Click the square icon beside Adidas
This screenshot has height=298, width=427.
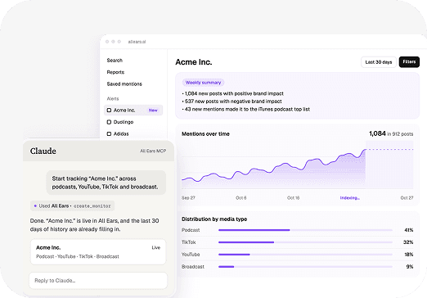coord(109,133)
